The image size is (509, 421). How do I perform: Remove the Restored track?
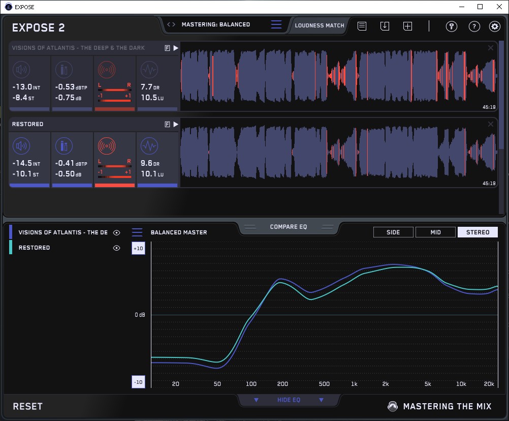pyautogui.click(x=491, y=124)
